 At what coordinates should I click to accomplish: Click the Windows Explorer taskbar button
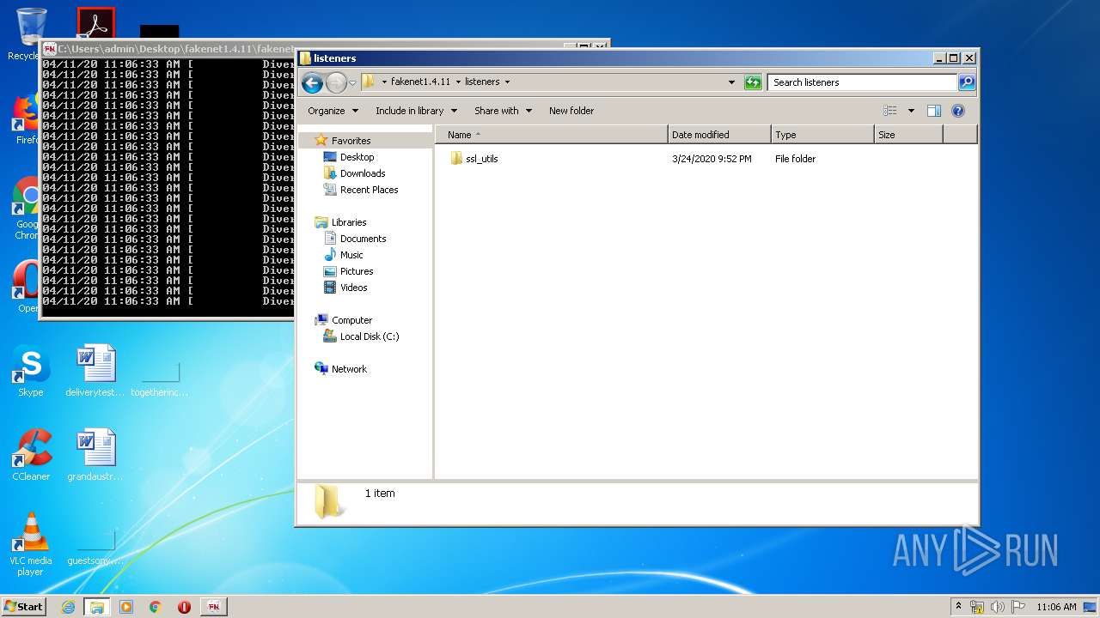coord(97,607)
